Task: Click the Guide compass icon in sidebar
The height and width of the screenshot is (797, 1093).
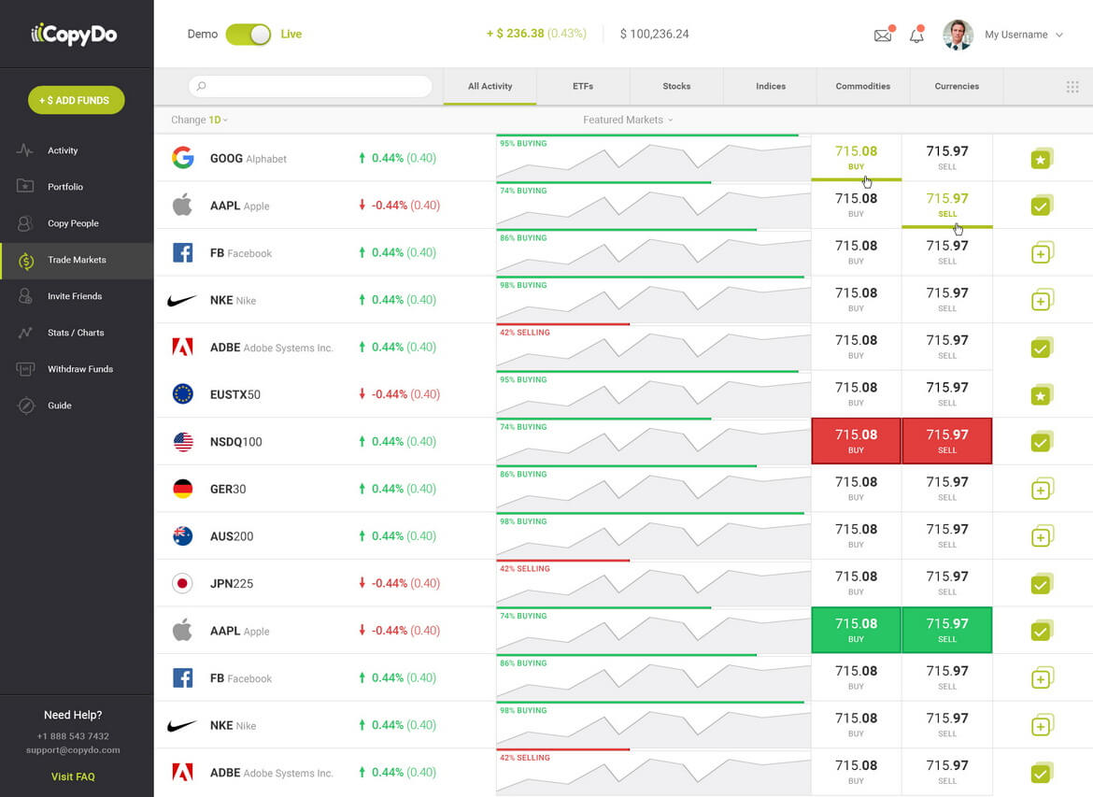Action: click(x=26, y=406)
